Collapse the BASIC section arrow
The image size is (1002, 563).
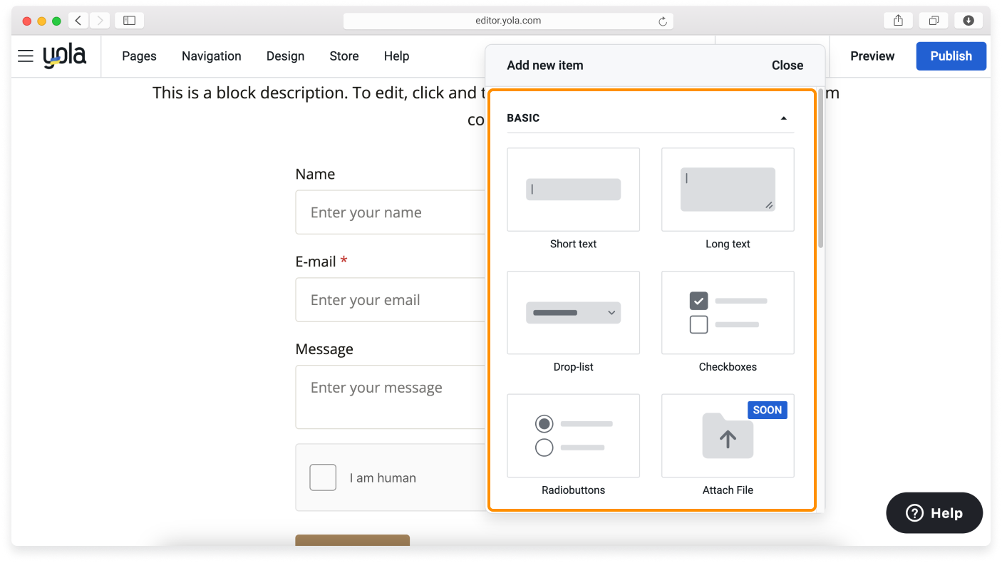tap(783, 118)
